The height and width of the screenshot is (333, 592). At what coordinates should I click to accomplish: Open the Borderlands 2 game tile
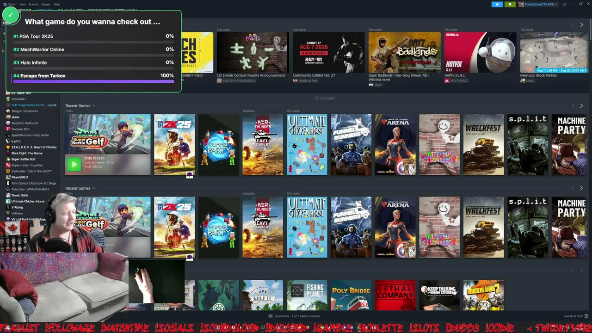pyautogui.click(x=484, y=295)
